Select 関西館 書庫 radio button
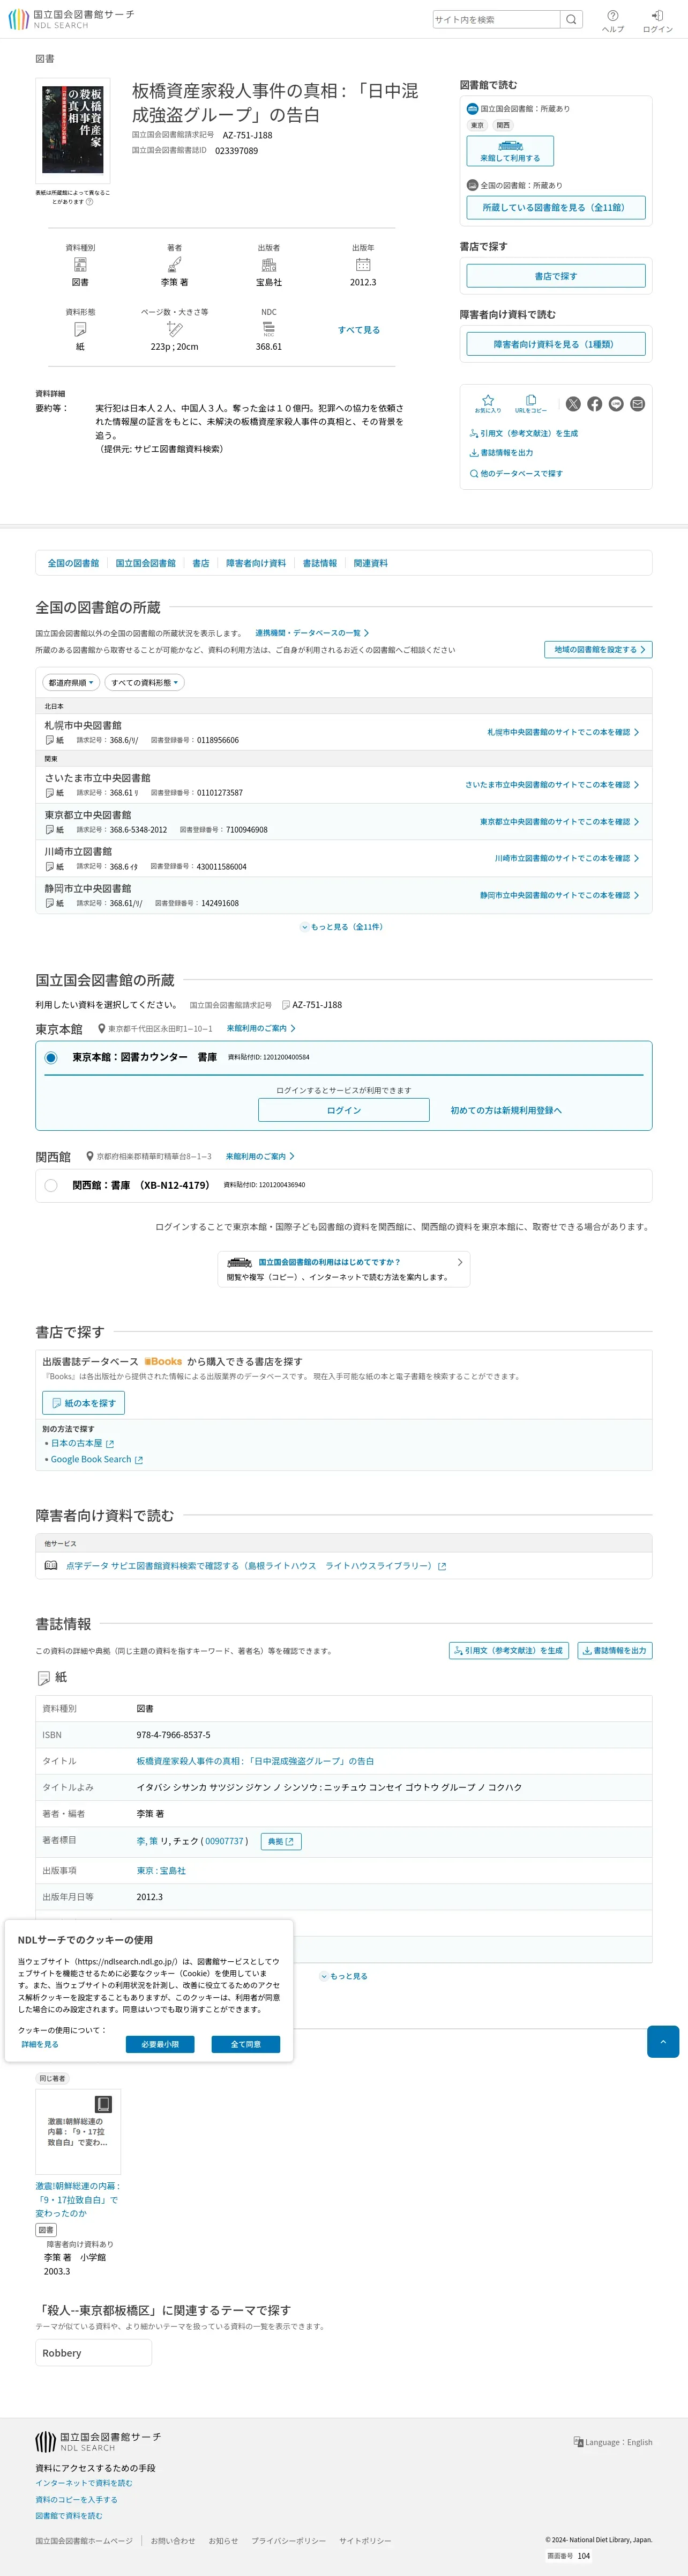 point(51,1185)
